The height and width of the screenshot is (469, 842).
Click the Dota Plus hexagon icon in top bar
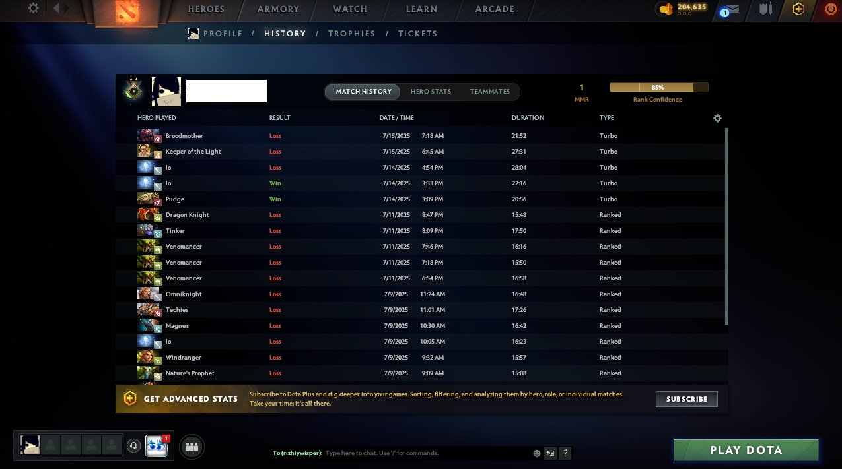(798, 9)
